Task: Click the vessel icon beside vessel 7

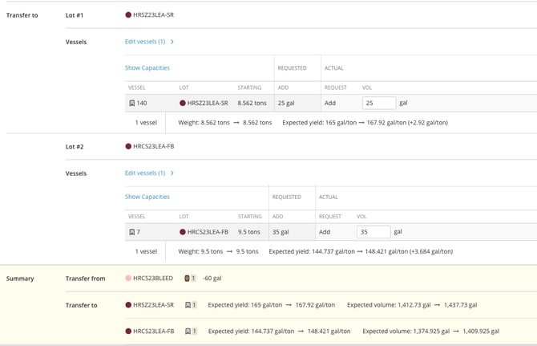Action: coord(132,232)
